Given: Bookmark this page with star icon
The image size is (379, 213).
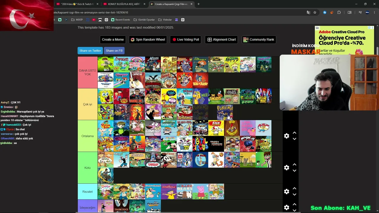Looking at the screenshot, I should click(x=315, y=12).
